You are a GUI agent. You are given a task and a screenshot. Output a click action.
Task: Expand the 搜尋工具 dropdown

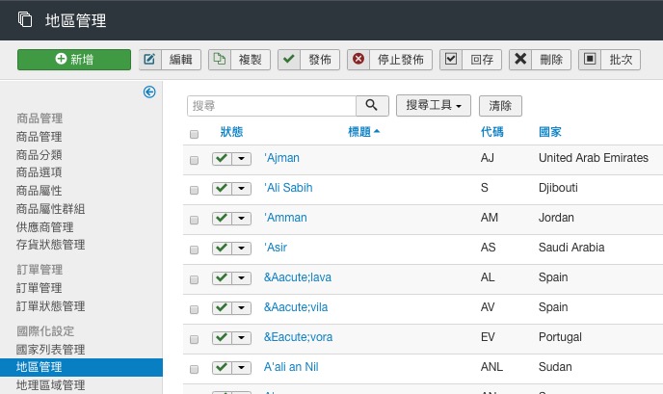point(434,106)
